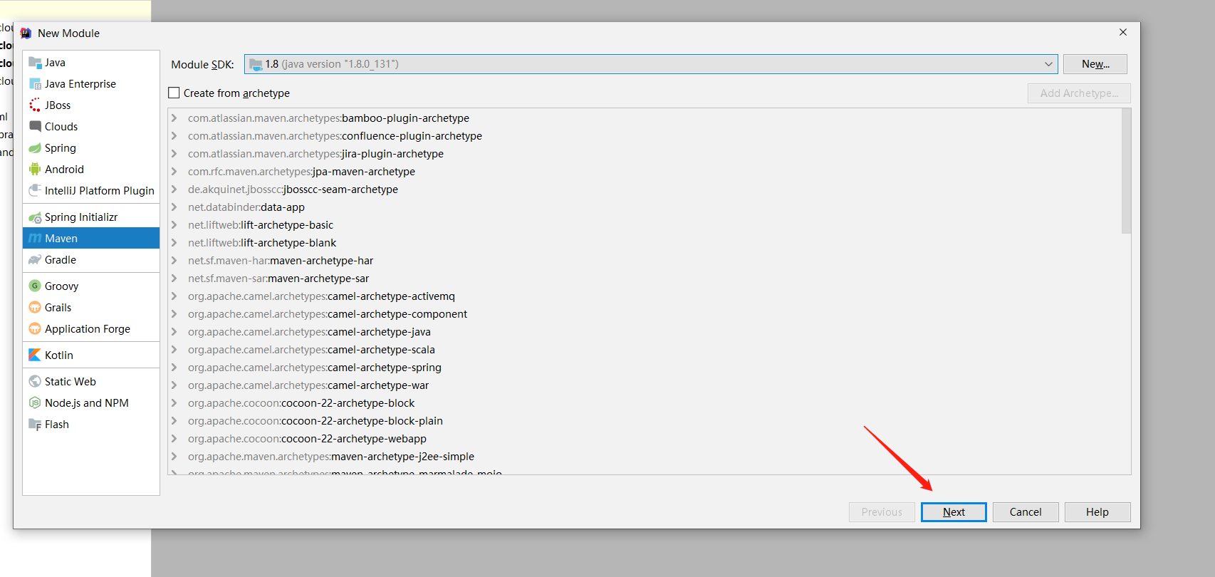The width and height of the screenshot is (1215, 577).
Task: Select Gradle module type label
Action: click(x=61, y=260)
